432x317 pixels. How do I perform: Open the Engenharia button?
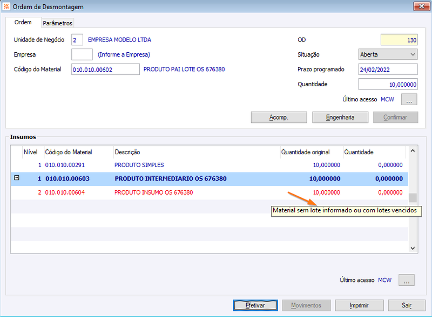pyautogui.click(x=340, y=117)
